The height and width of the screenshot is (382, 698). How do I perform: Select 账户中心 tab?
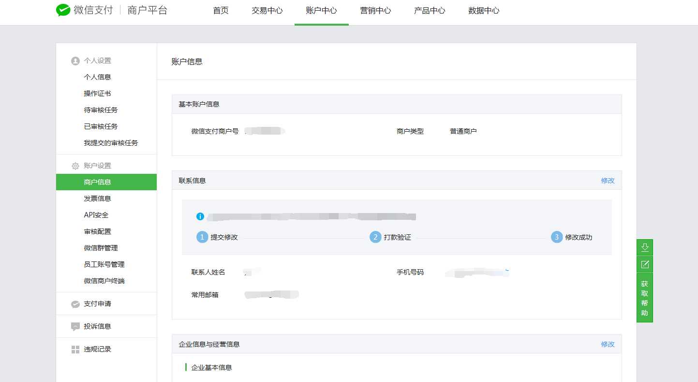322,11
